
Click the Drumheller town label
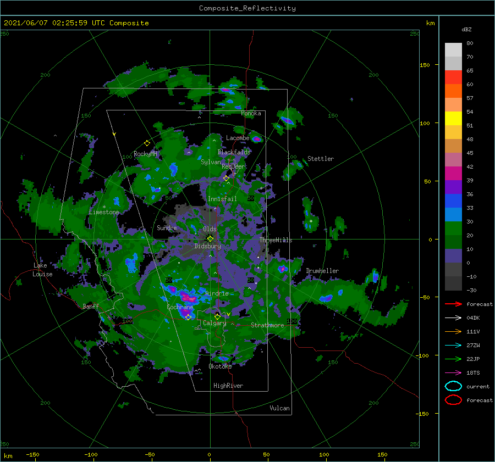(x=322, y=271)
